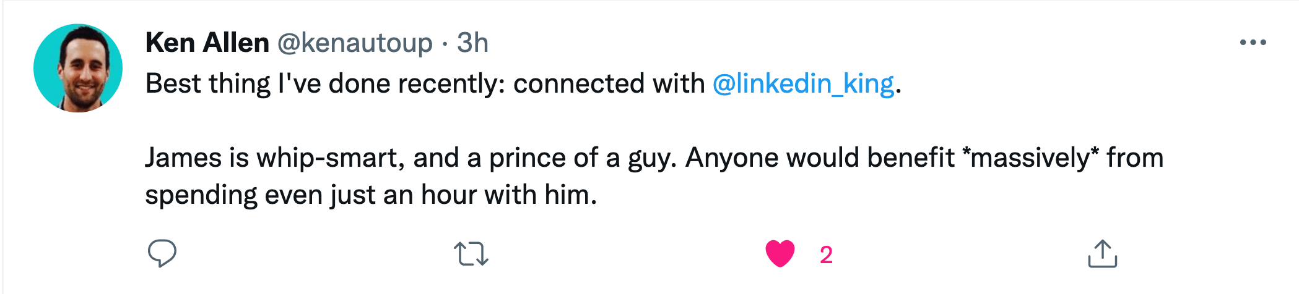This screenshot has height=294, width=1299.
Task: Click the Ken Allen display name
Action: pyautogui.click(x=207, y=43)
